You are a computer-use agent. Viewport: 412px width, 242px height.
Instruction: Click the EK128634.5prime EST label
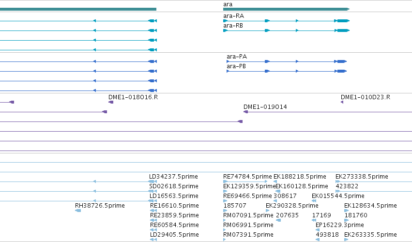pos(370,206)
